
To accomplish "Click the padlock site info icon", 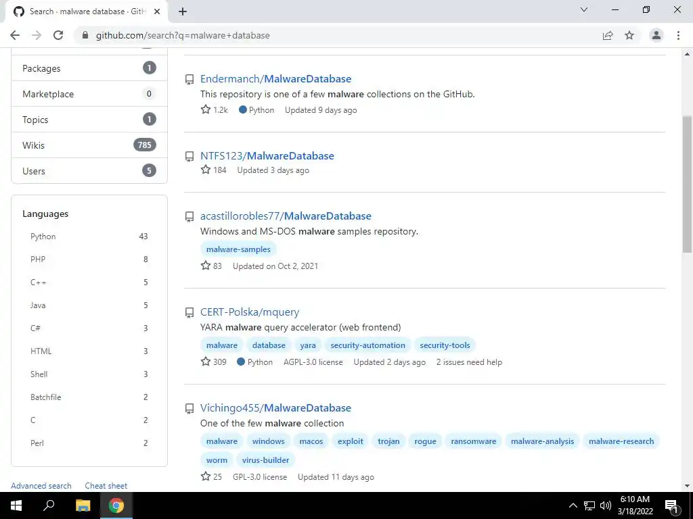I will pos(85,35).
